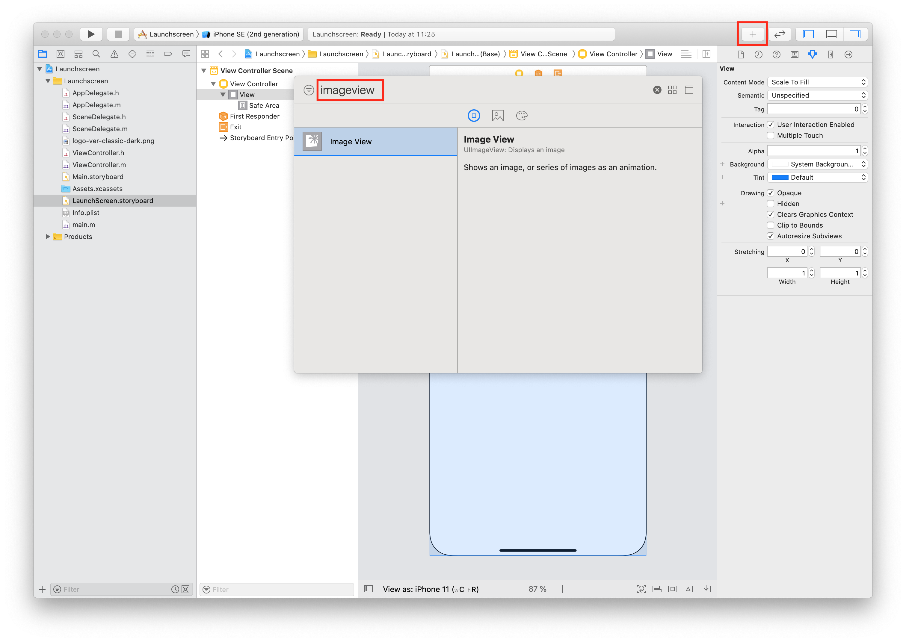Enable Clip to Bounds
Viewport: 906px width, 642px height.
771,225
